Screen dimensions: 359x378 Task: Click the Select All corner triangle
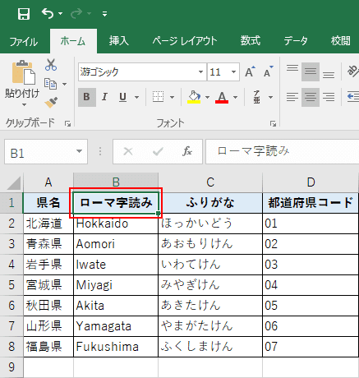13,183
